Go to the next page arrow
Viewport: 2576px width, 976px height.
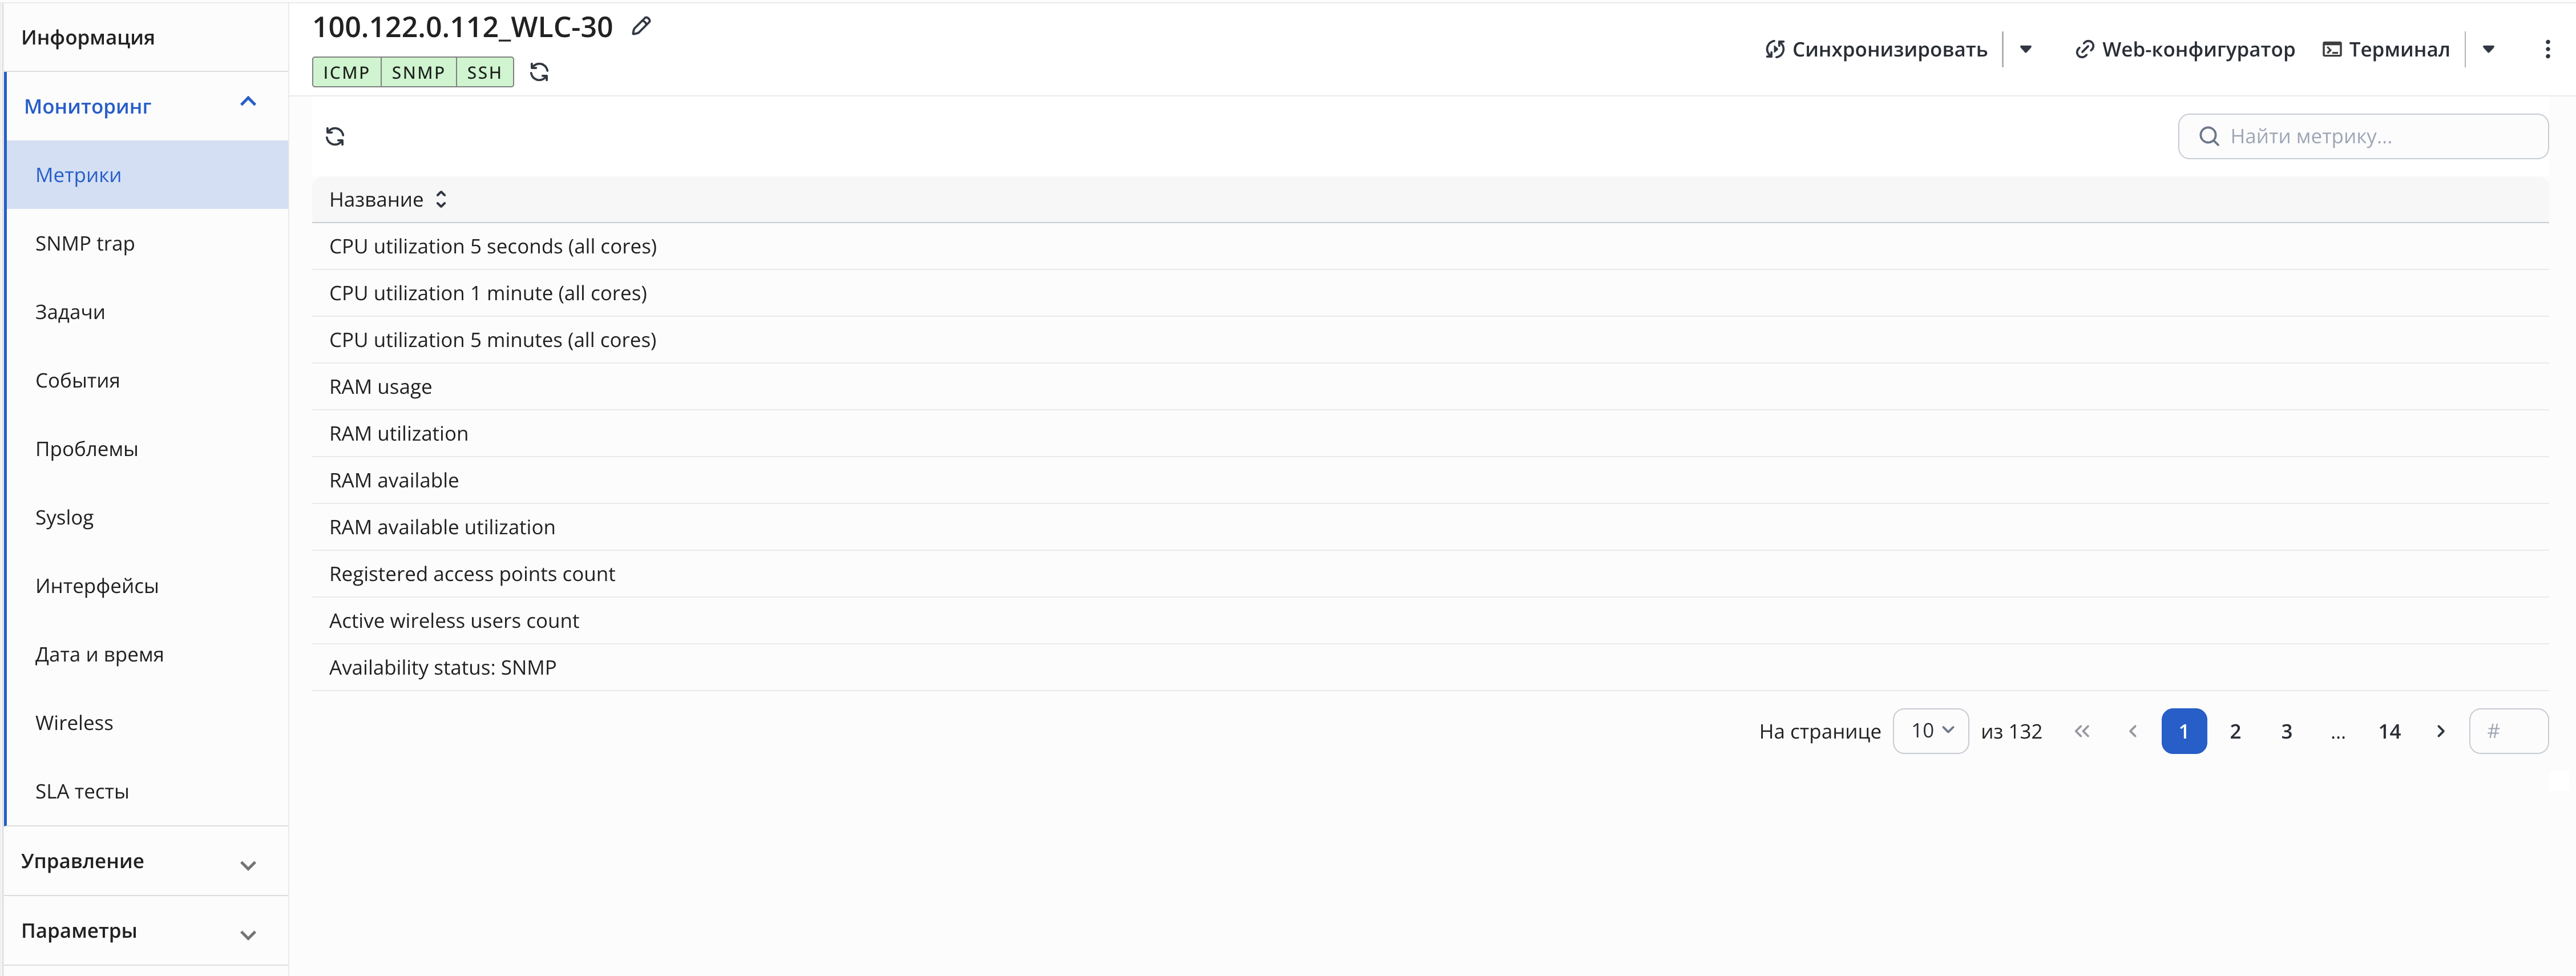click(x=2440, y=731)
